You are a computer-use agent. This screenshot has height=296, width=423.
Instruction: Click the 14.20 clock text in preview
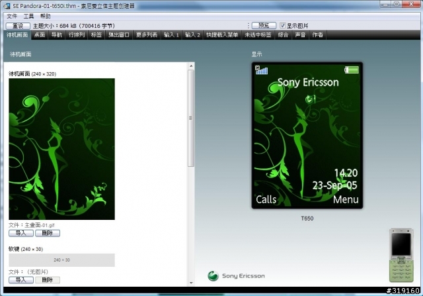click(x=346, y=173)
